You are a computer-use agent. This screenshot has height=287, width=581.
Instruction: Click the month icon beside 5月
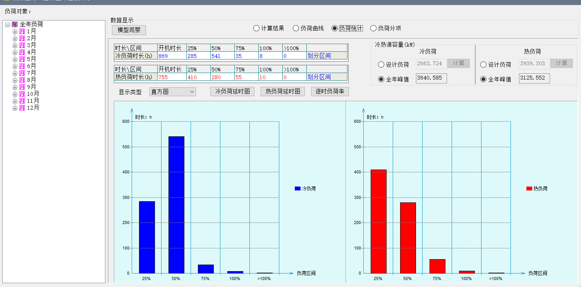(x=22, y=59)
